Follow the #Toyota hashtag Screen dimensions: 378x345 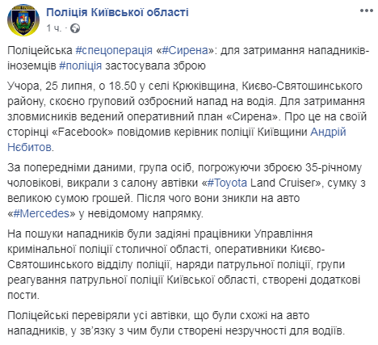coord(227,183)
